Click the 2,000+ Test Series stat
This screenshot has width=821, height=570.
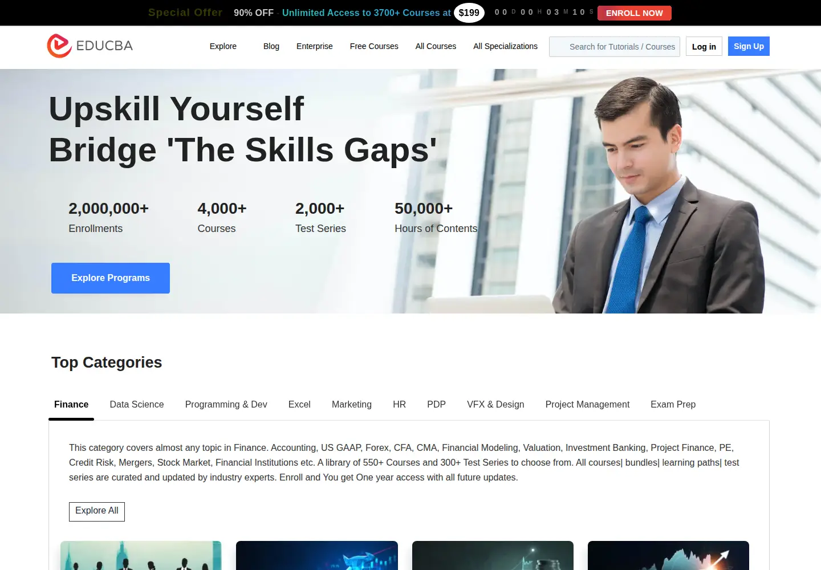point(320,218)
